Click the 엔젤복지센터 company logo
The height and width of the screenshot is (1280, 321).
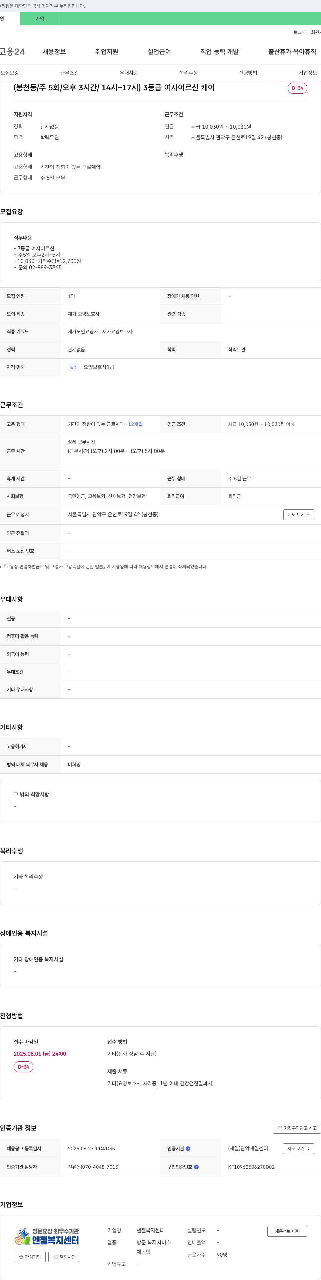click(47, 1236)
